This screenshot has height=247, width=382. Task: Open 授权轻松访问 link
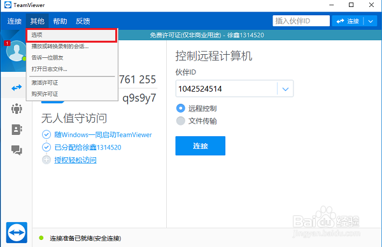pos(75,160)
